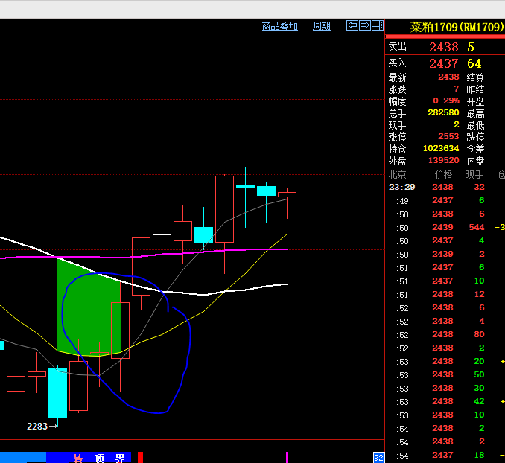Click the 2283 low price label
Viewport: 505px width, 463px height.
point(37,427)
